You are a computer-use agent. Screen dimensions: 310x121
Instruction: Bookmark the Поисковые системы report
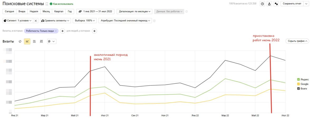[47, 4]
